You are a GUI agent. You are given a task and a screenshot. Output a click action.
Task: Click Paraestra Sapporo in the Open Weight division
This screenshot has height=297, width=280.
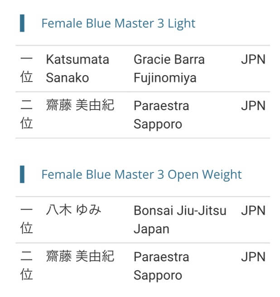coord(161,266)
